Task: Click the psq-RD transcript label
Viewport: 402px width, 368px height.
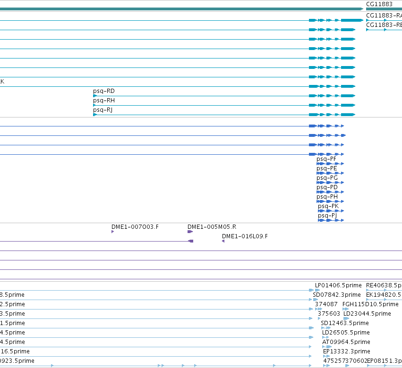Action: point(104,91)
